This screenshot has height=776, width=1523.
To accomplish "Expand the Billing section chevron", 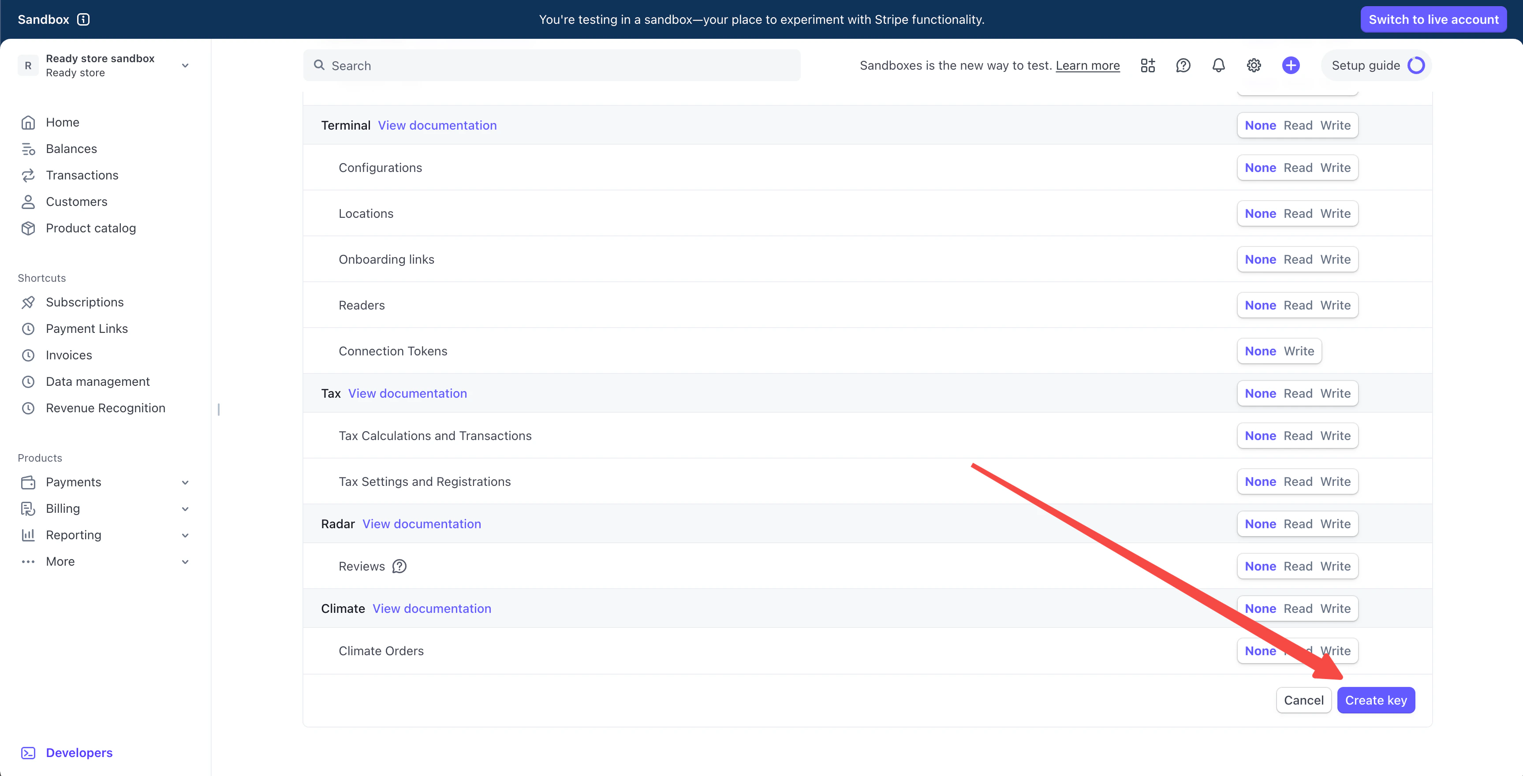I will click(185, 508).
